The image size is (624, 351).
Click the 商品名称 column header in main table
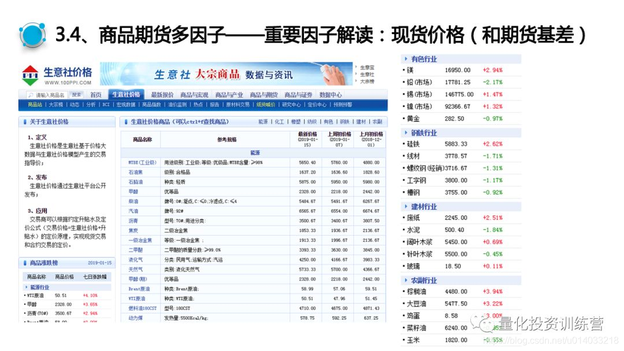point(143,140)
